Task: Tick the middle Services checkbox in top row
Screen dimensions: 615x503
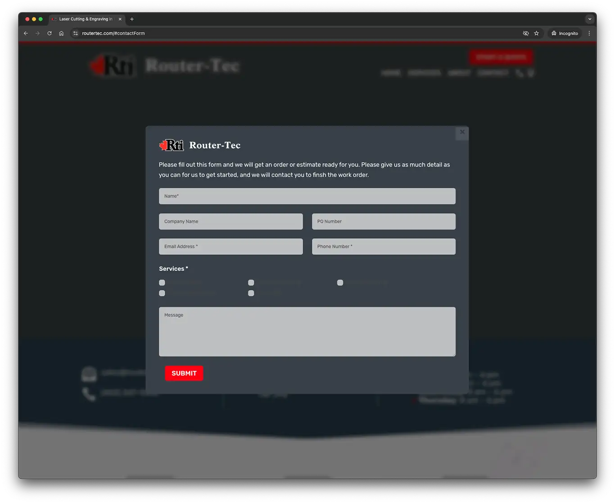Action: pos(251,283)
